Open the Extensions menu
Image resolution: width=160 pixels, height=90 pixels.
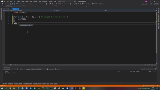tap(45, 1)
